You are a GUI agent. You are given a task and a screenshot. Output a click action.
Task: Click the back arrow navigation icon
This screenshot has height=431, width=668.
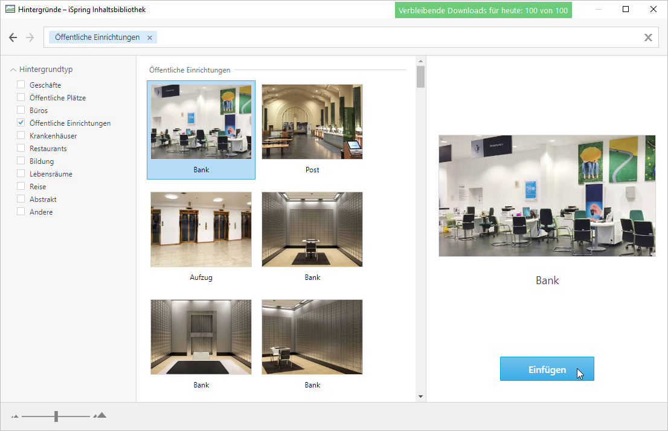pos(13,37)
